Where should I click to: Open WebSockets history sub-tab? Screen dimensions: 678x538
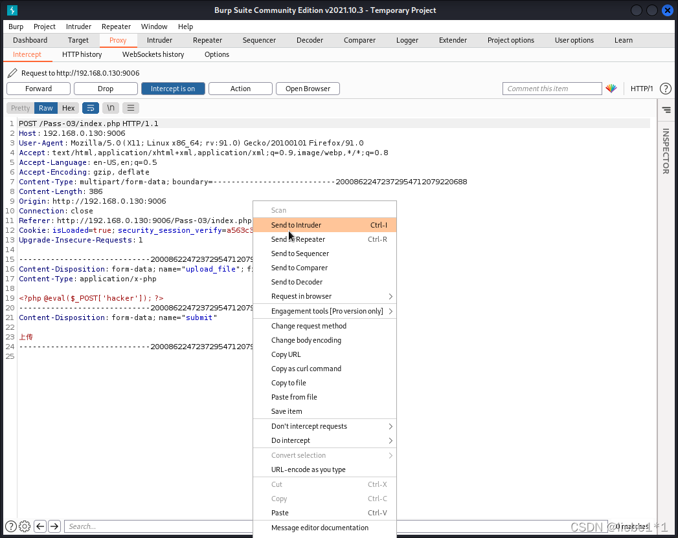tap(153, 54)
